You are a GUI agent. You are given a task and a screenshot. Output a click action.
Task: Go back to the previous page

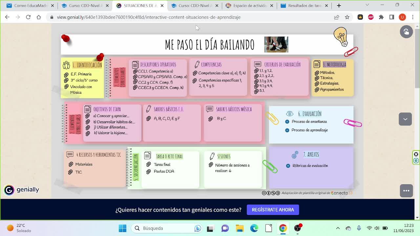pos(7,17)
